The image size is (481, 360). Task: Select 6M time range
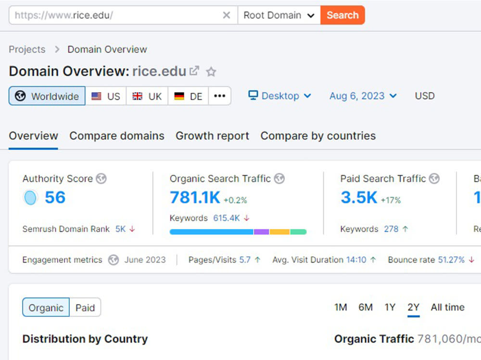(x=366, y=307)
